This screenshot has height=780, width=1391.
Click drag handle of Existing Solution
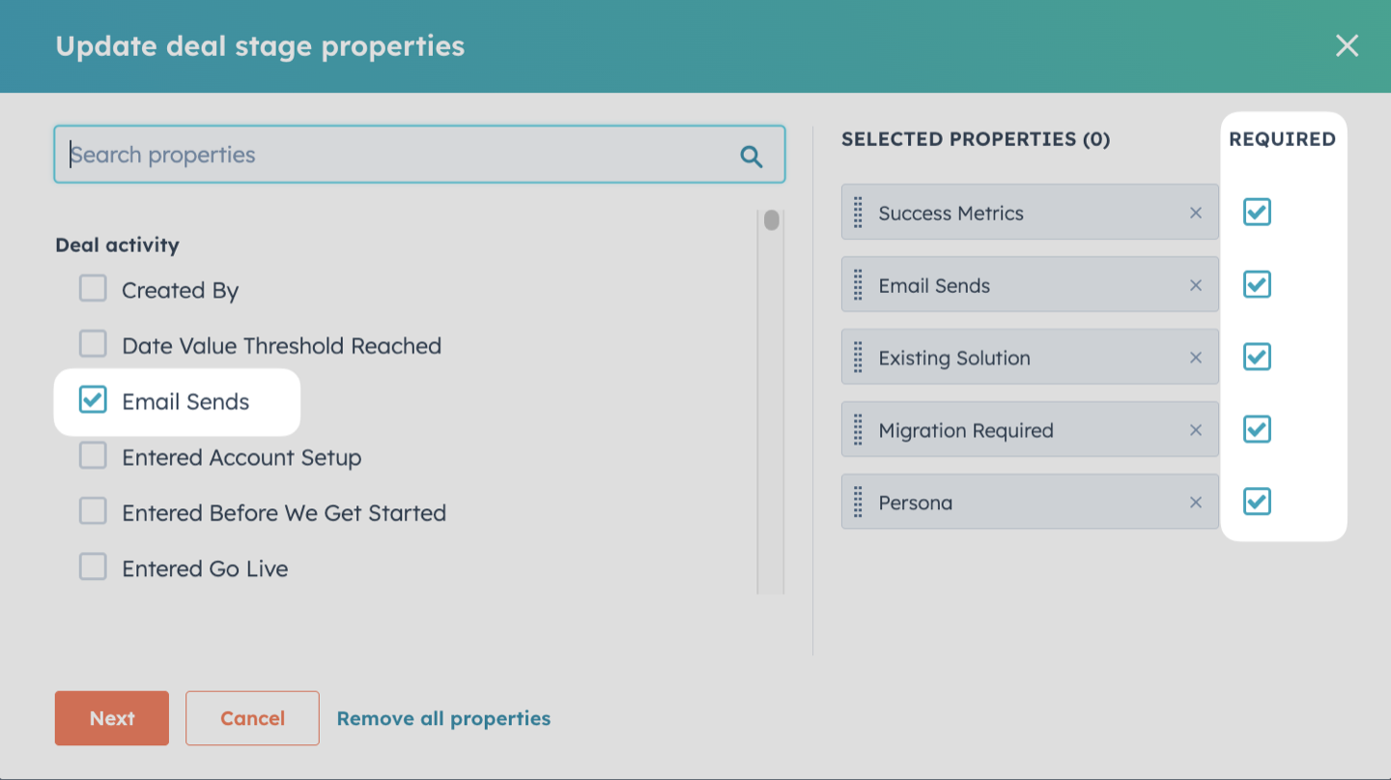click(x=858, y=358)
